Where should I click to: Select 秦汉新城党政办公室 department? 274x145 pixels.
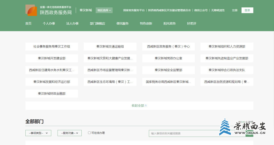[x=168, y=58]
